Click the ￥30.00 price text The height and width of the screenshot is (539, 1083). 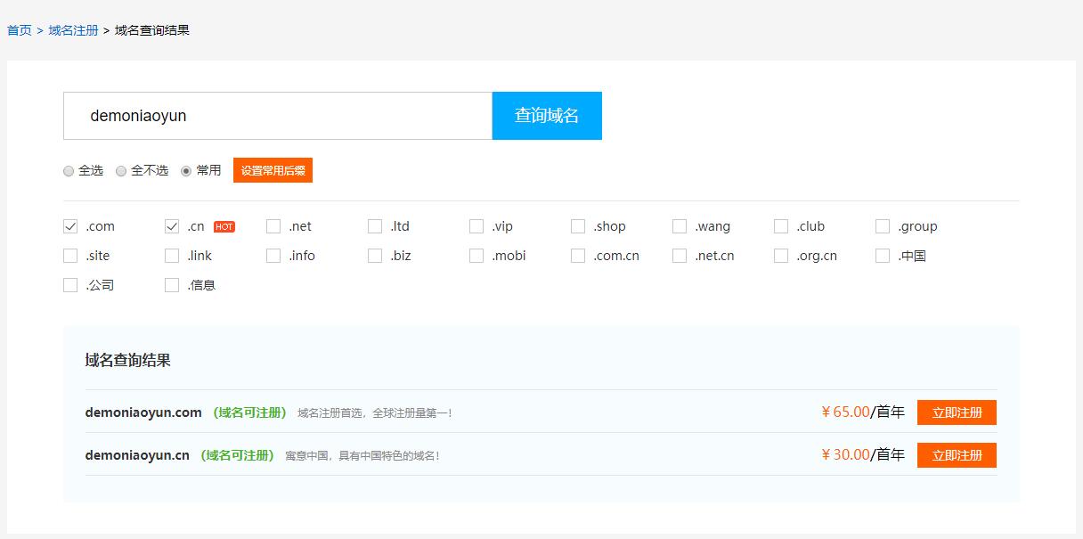pyautogui.click(x=845, y=454)
